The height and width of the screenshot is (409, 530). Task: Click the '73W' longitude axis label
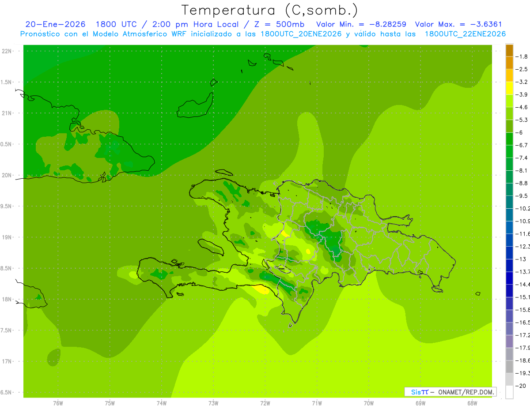tap(213, 403)
